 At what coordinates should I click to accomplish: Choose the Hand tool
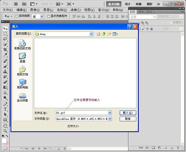(5, 125)
